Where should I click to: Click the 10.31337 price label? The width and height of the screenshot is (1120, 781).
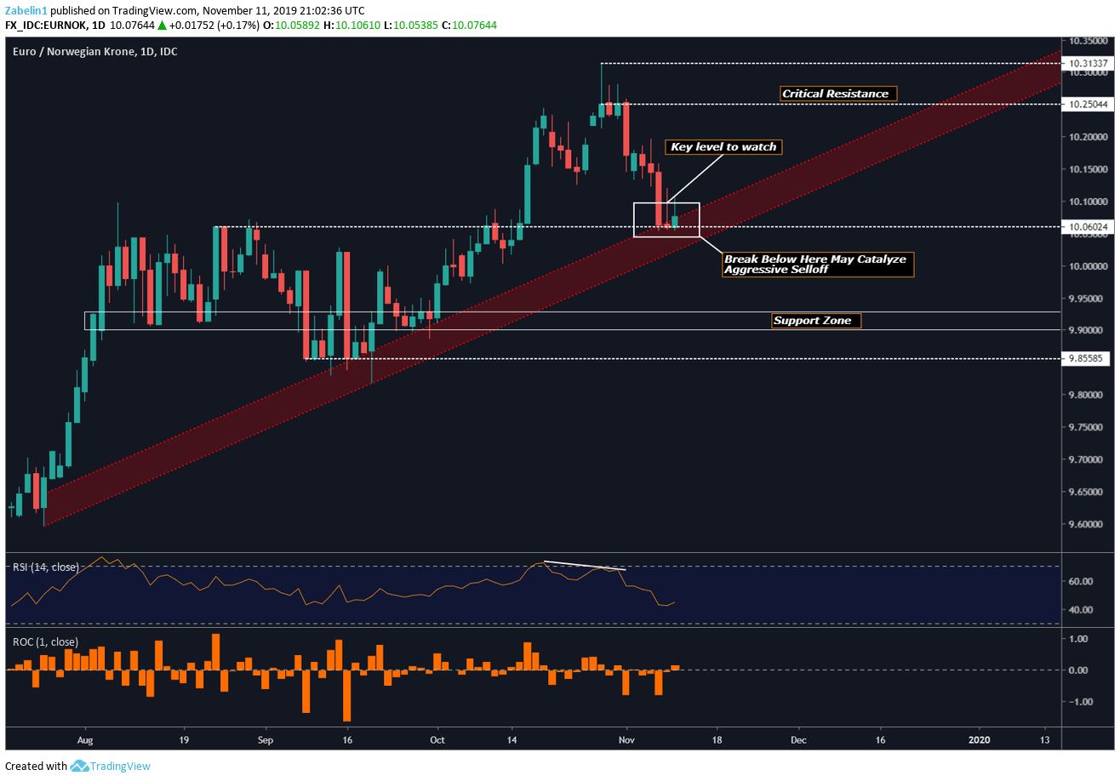pos(1088,64)
